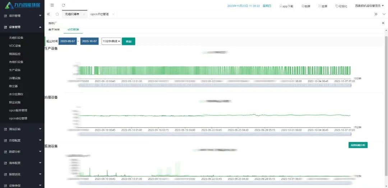This screenshot has height=188, width=388.
Task: Open the 15分钟曲线 interval dropdown
Action: click(111, 41)
